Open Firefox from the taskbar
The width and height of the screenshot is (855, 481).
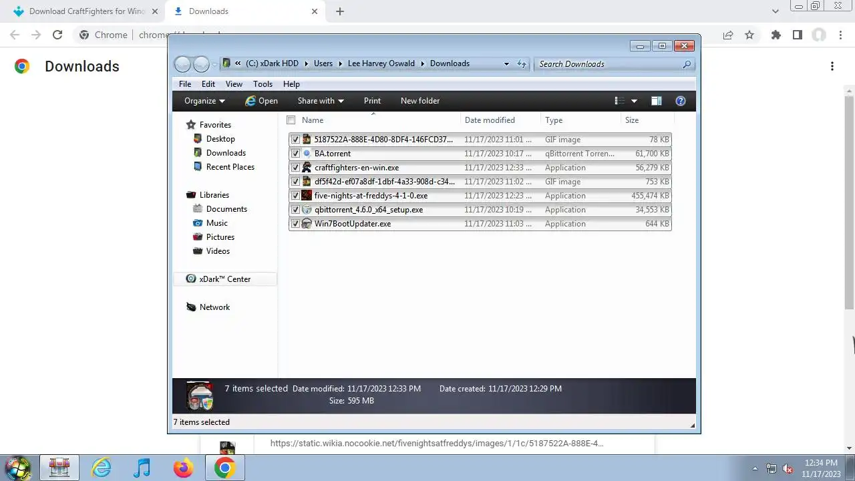[x=183, y=468]
